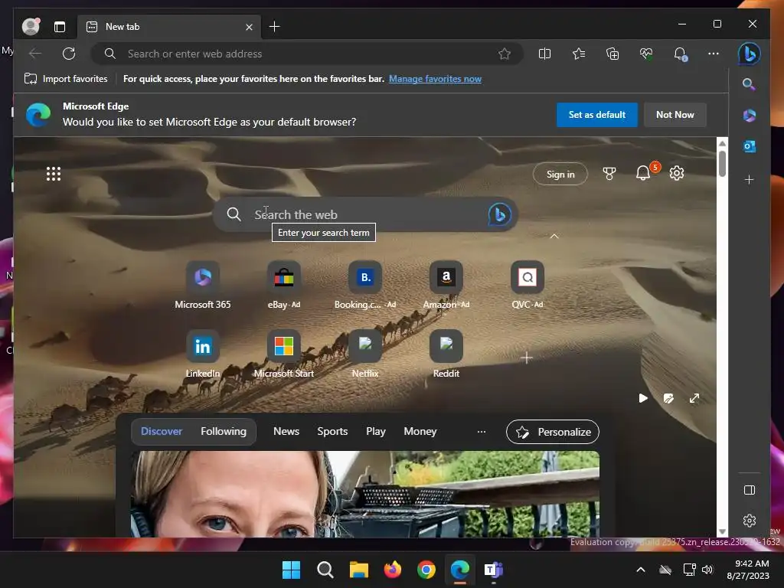
Task: Open page notifications bell with badge
Action: pyautogui.click(x=643, y=174)
